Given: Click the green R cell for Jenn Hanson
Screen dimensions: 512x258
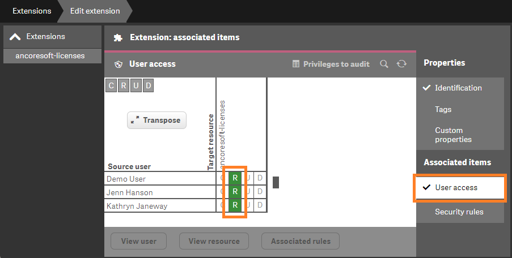Looking at the screenshot, I should 235,192.
